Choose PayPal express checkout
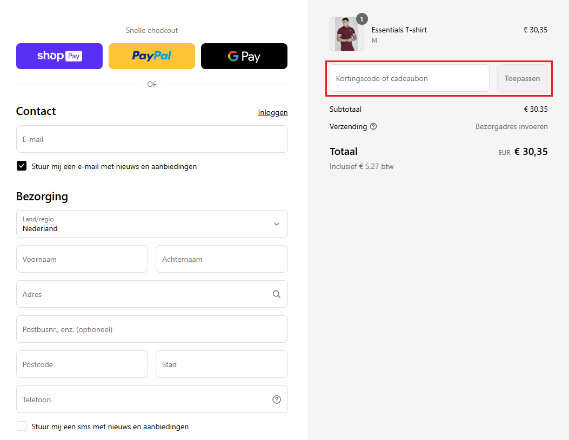The height and width of the screenshot is (440, 569). 152,56
